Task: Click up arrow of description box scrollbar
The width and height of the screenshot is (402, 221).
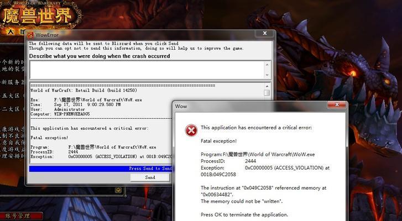Action: [267, 65]
